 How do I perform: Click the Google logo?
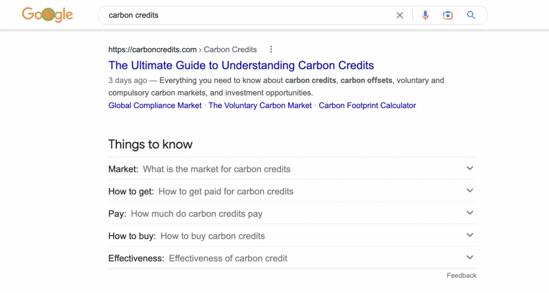[47, 14]
